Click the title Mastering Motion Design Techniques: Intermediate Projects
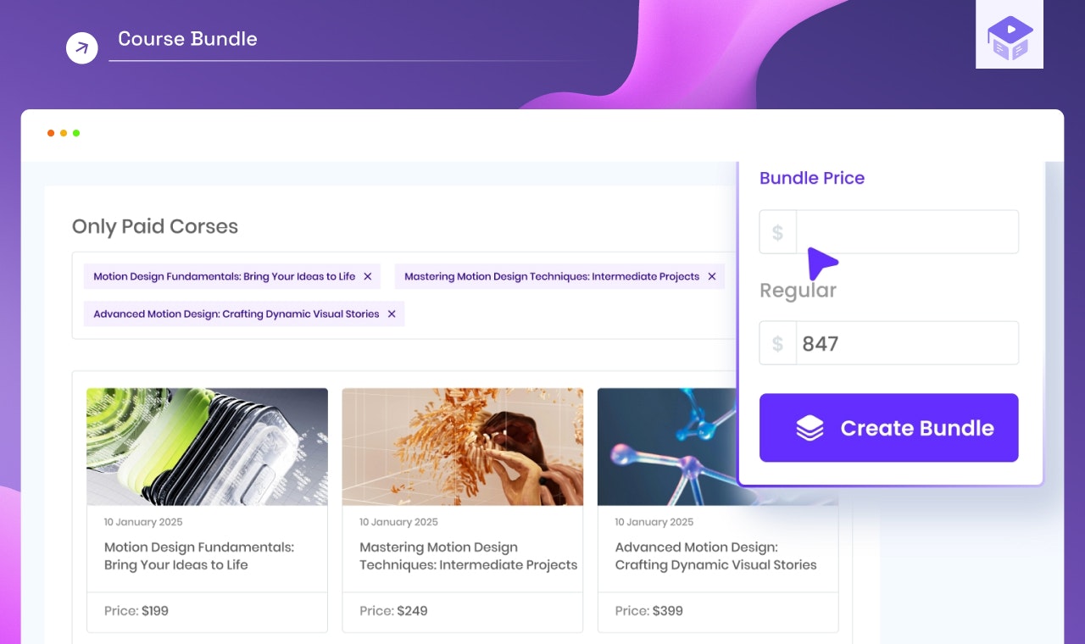The height and width of the screenshot is (644, 1085). (x=469, y=556)
